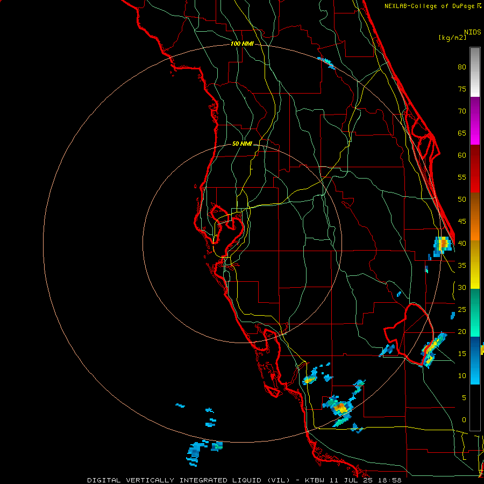Select the 20 value on the VIL scale
This screenshot has height=484, width=484.
(x=462, y=332)
